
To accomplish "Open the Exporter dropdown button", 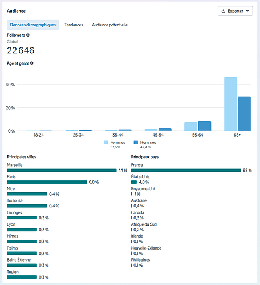I will pyautogui.click(x=235, y=11).
